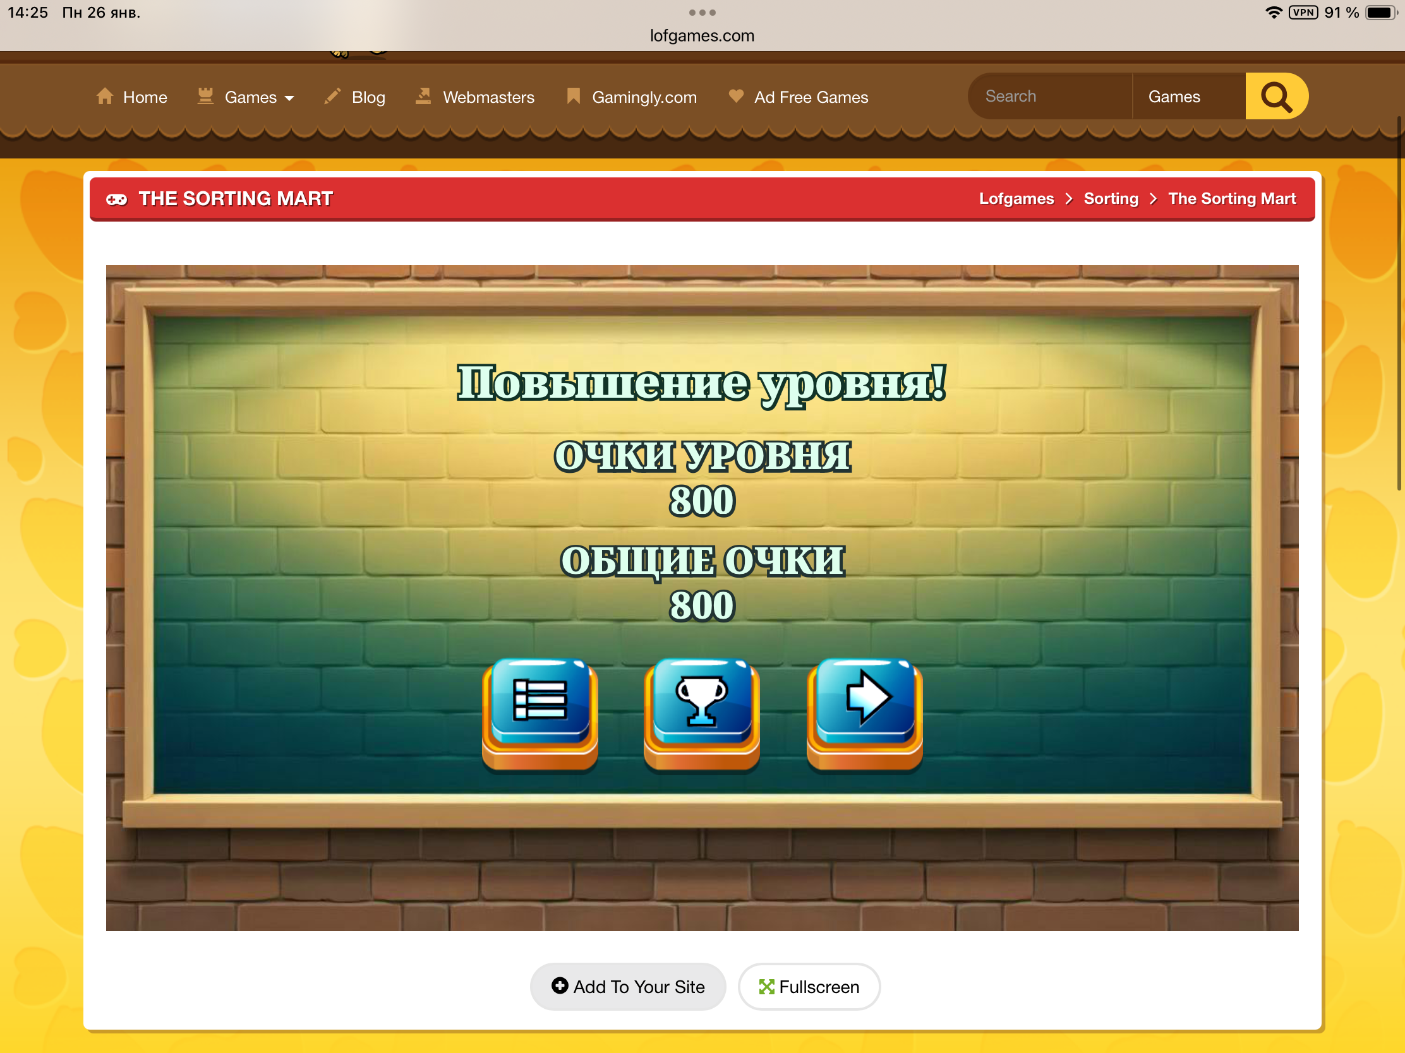Tap the three dots multitasking control
1405x1053 pixels.
pyautogui.click(x=702, y=13)
